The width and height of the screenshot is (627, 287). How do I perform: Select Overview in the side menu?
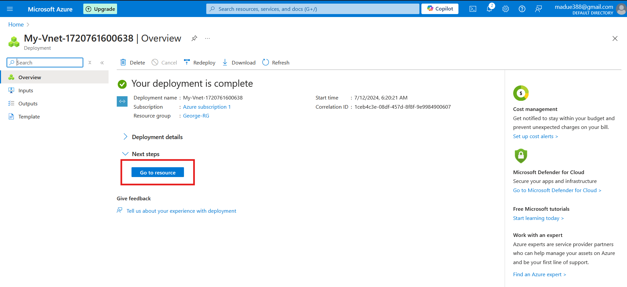pyautogui.click(x=54, y=77)
